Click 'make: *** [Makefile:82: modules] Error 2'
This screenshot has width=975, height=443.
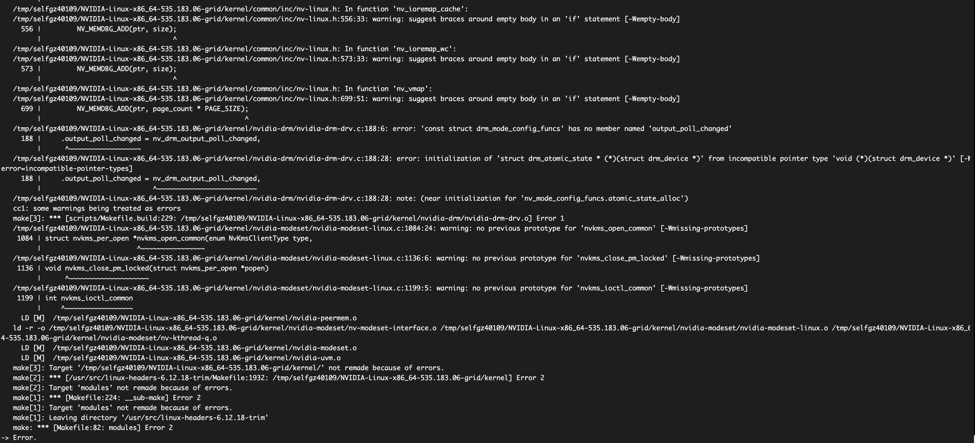(93, 427)
